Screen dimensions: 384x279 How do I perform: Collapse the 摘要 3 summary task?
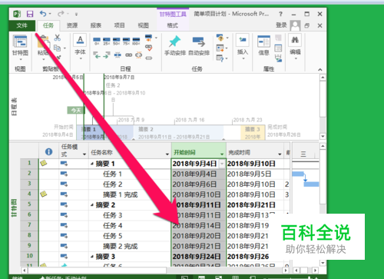(92, 257)
